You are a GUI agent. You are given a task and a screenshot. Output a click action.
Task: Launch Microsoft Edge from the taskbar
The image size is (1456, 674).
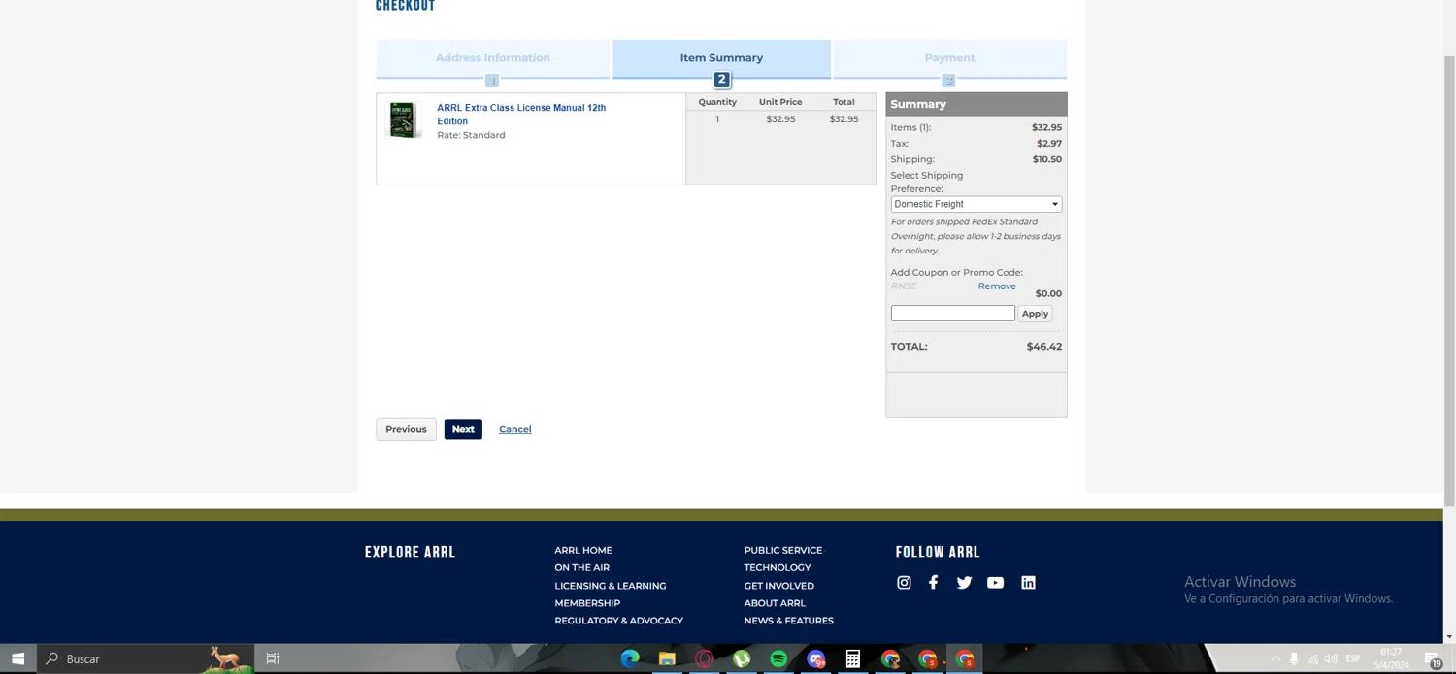(630, 658)
